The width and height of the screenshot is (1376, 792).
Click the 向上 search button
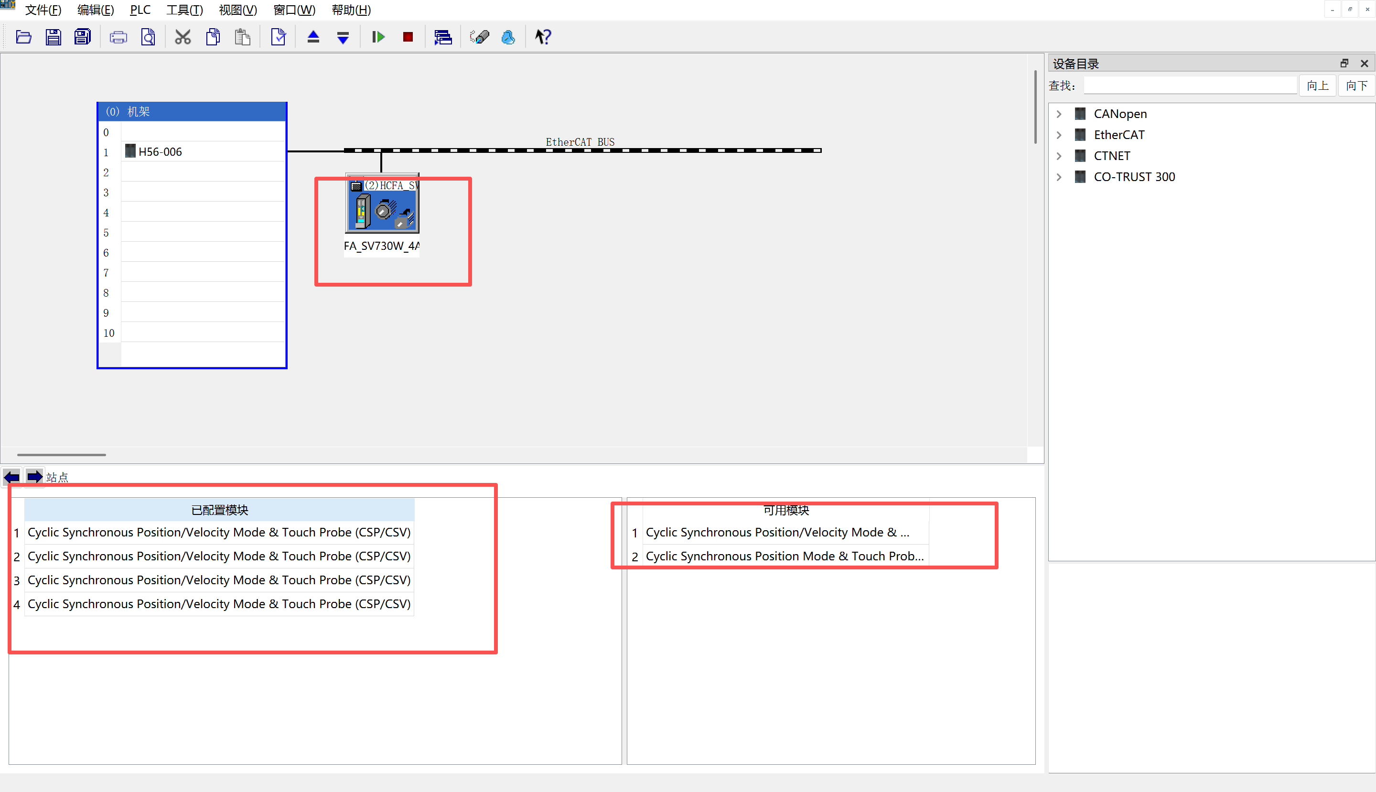tap(1317, 86)
